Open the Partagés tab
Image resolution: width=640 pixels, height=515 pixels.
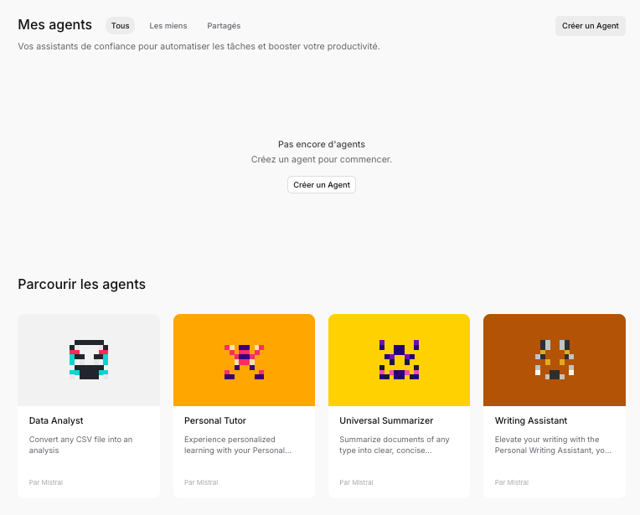coord(224,26)
